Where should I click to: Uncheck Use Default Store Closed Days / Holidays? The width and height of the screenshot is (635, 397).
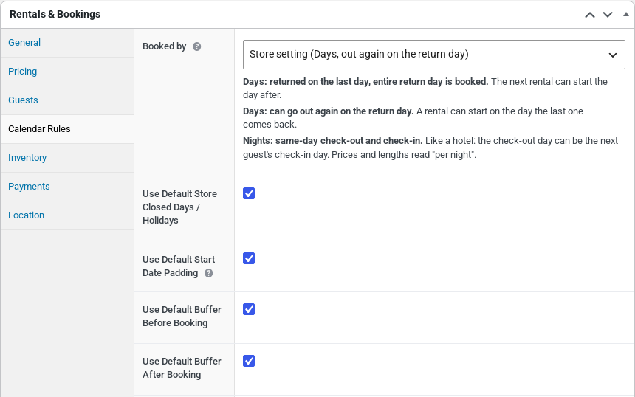tap(249, 193)
